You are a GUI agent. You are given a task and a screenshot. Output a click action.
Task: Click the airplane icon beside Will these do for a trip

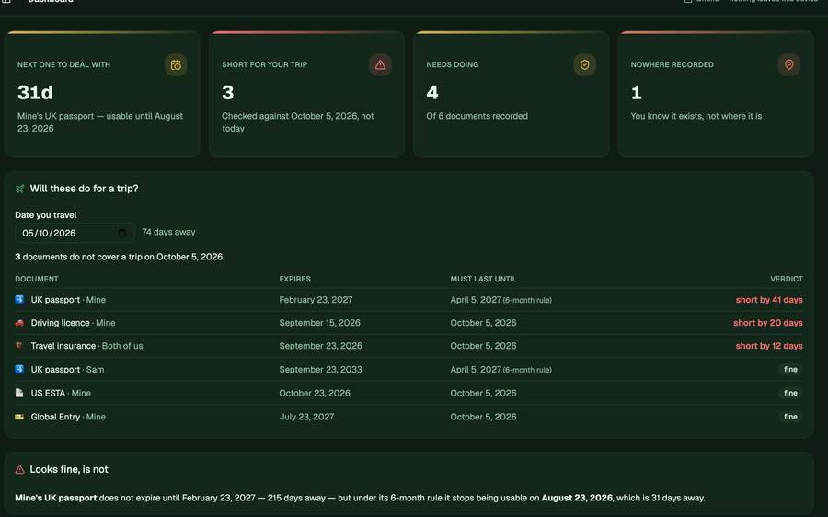coord(20,189)
